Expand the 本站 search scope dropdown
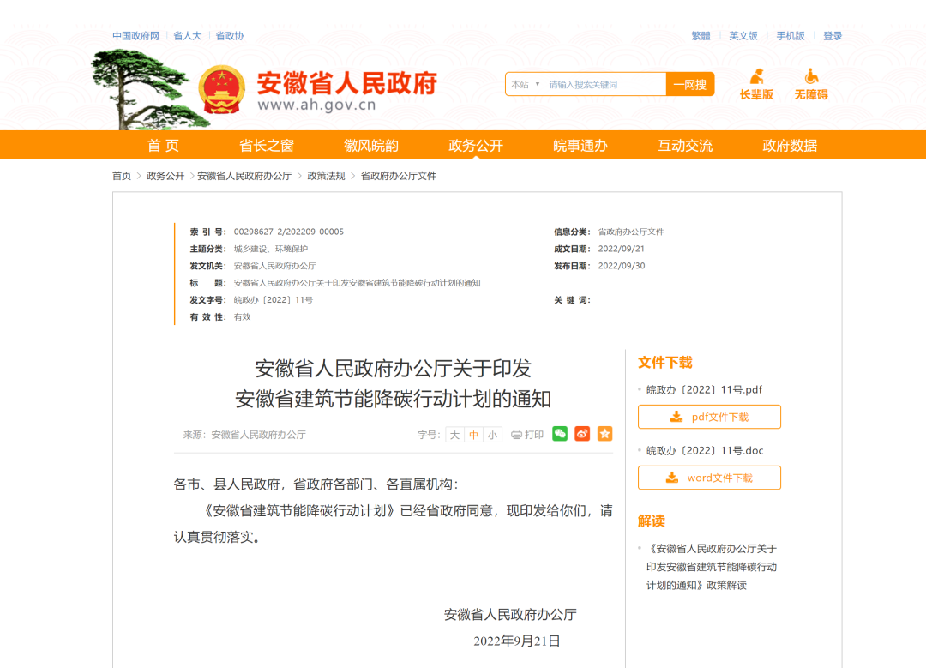The height and width of the screenshot is (668, 926). coord(526,84)
